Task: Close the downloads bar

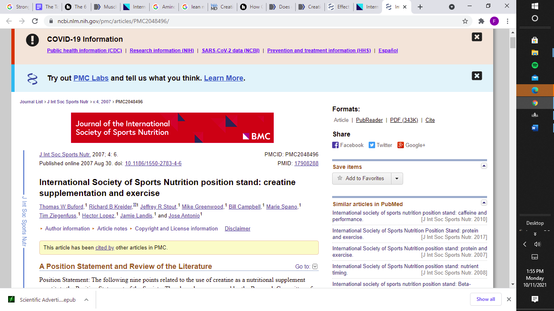Action: click(x=509, y=299)
